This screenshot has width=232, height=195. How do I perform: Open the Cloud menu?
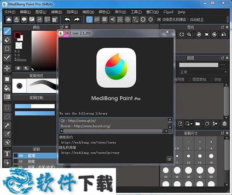click(x=168, y=12)
